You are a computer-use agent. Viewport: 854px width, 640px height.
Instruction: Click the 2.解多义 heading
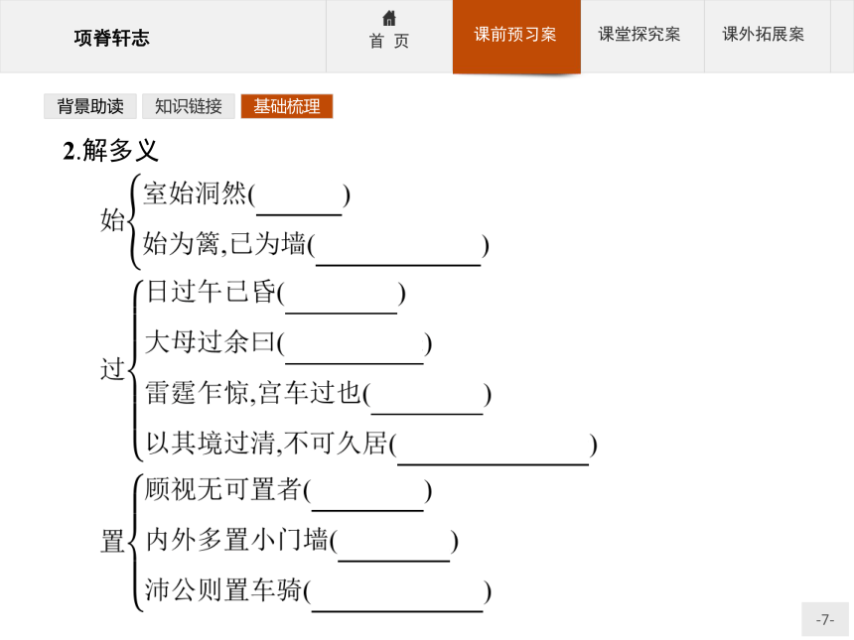click(x=110, y=151)
